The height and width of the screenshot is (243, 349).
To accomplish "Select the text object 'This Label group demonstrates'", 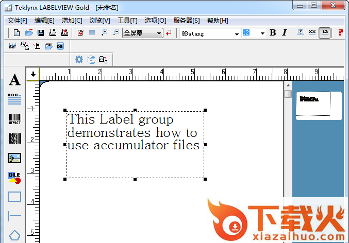I will pyautogui.click(x=135, y=145).
